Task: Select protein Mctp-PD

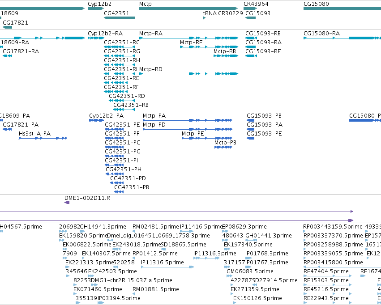Action: [154, 125]
